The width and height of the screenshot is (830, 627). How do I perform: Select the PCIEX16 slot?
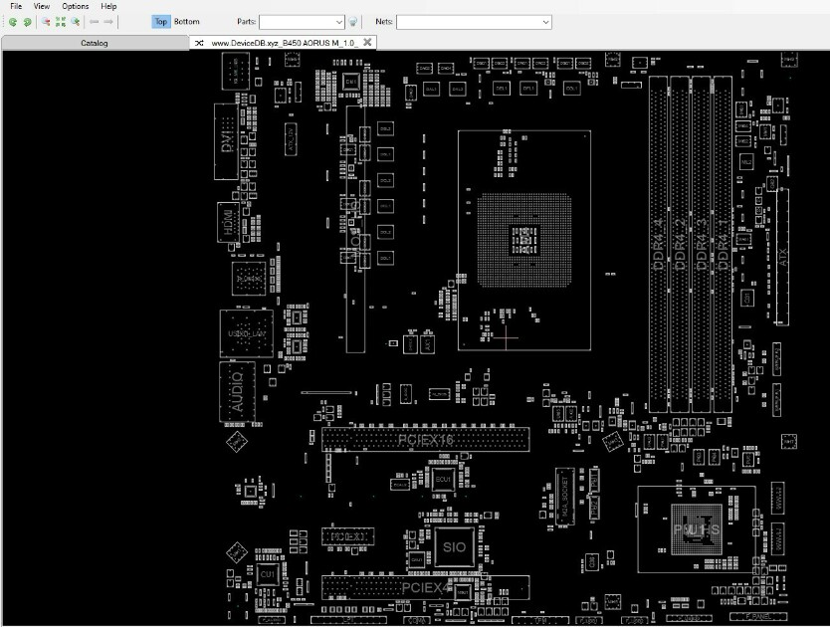coord(426,440)
